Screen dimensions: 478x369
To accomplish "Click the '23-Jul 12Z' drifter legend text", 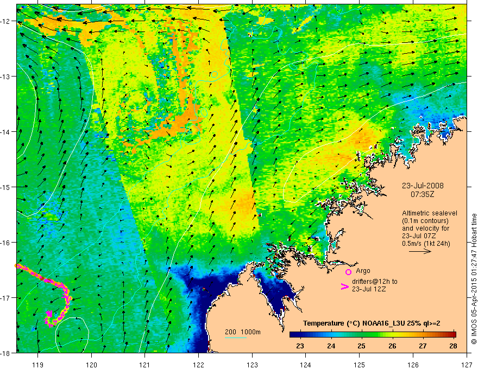I will (369, 289).
